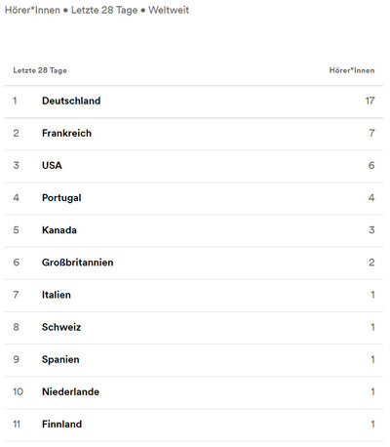The image size is (390, 447).
Task: Select the USA row
Action: tap(194, 166)
